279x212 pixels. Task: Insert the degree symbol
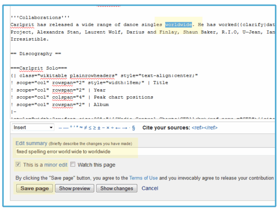[71, 126]
